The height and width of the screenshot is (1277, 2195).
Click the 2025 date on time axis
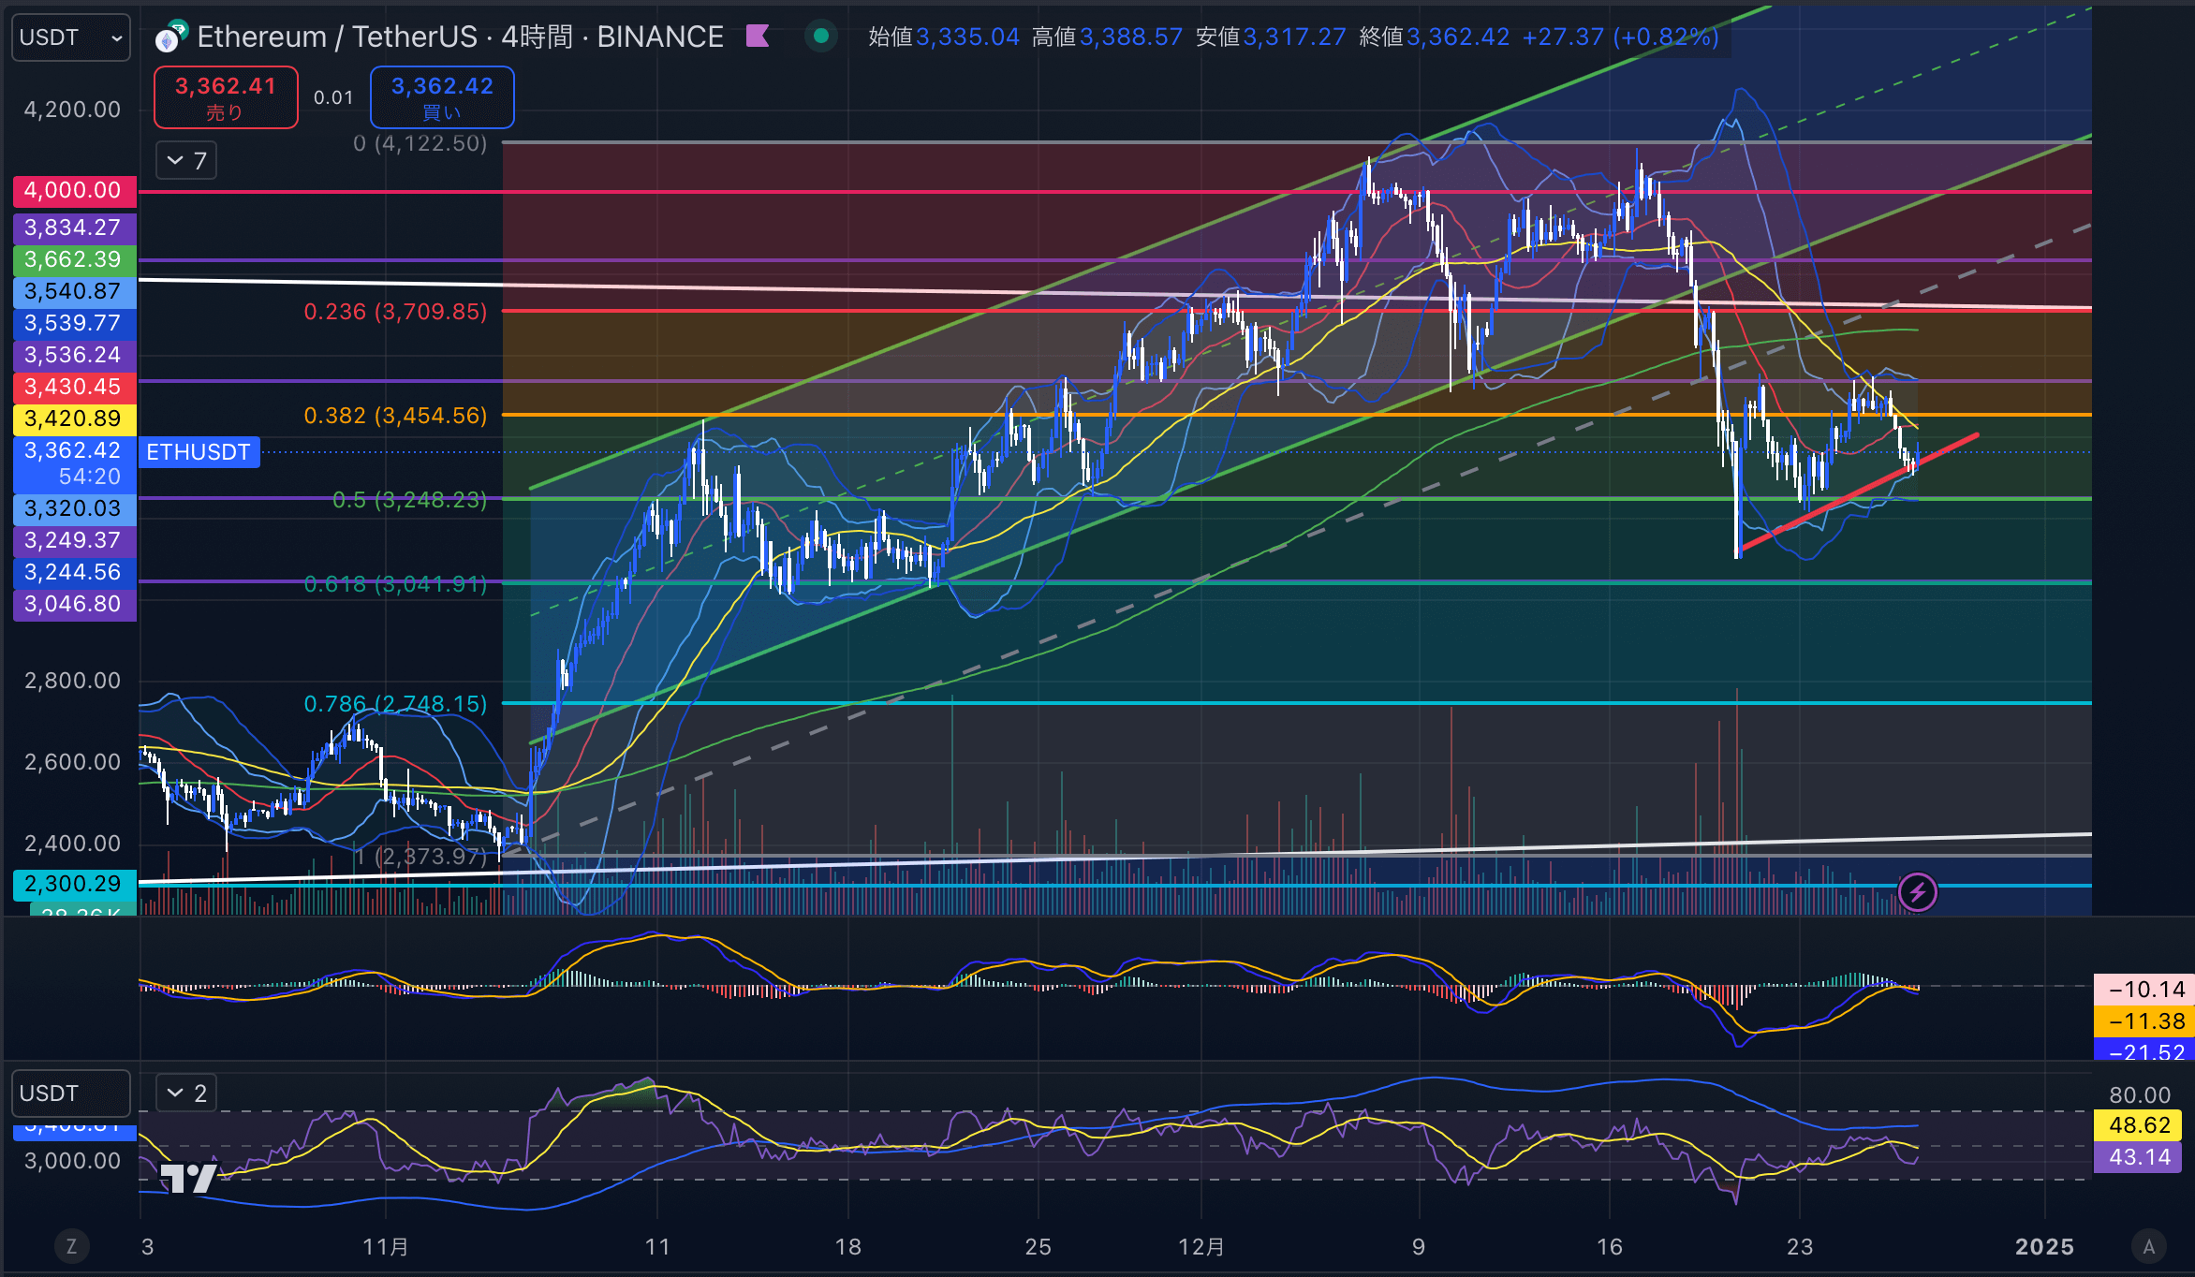2044,1246
